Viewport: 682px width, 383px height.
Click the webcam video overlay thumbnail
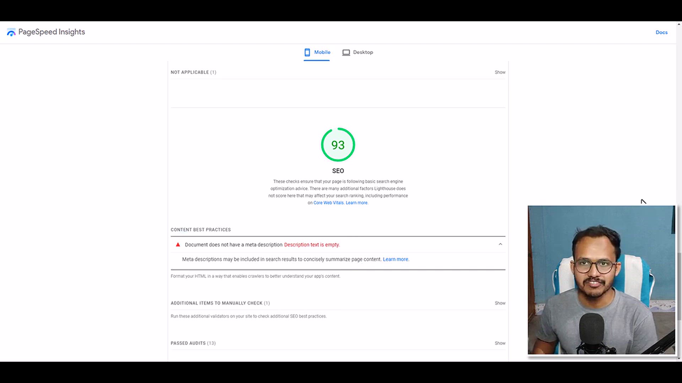click(x=601, y=280)
